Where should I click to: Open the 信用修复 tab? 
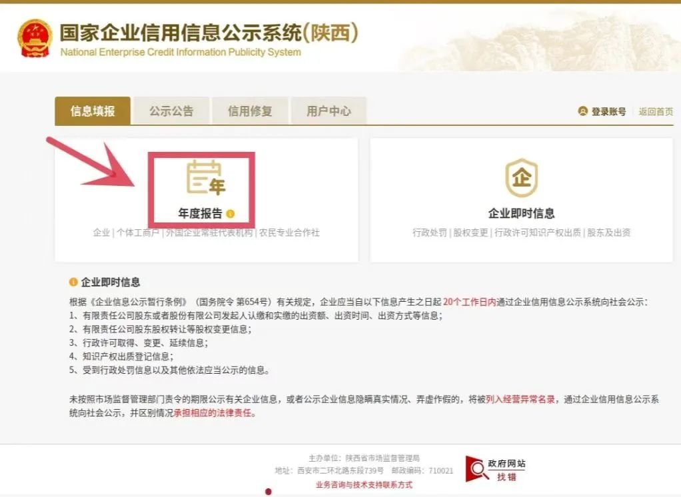[x=250, y=111]
